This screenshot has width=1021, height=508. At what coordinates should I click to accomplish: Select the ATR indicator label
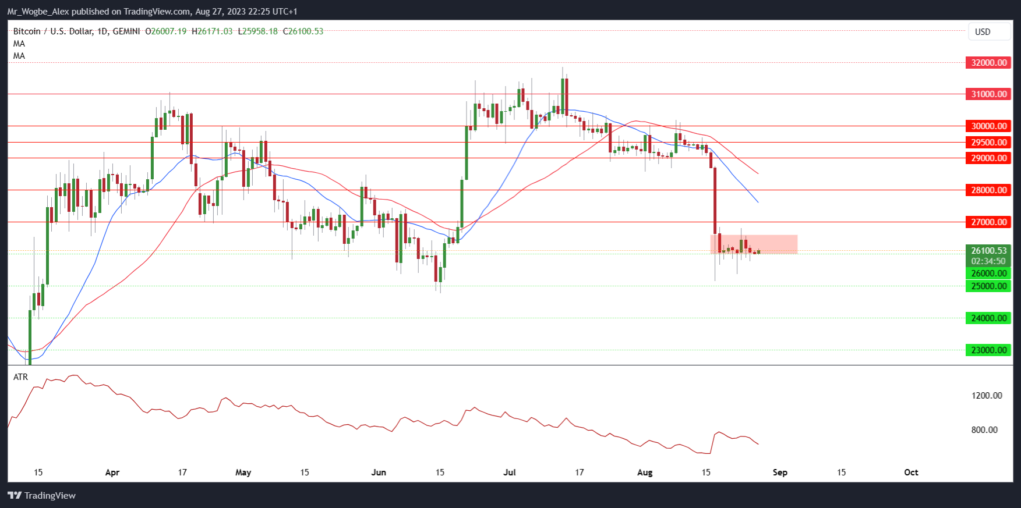pyautogui.click(x=20, y=377)
